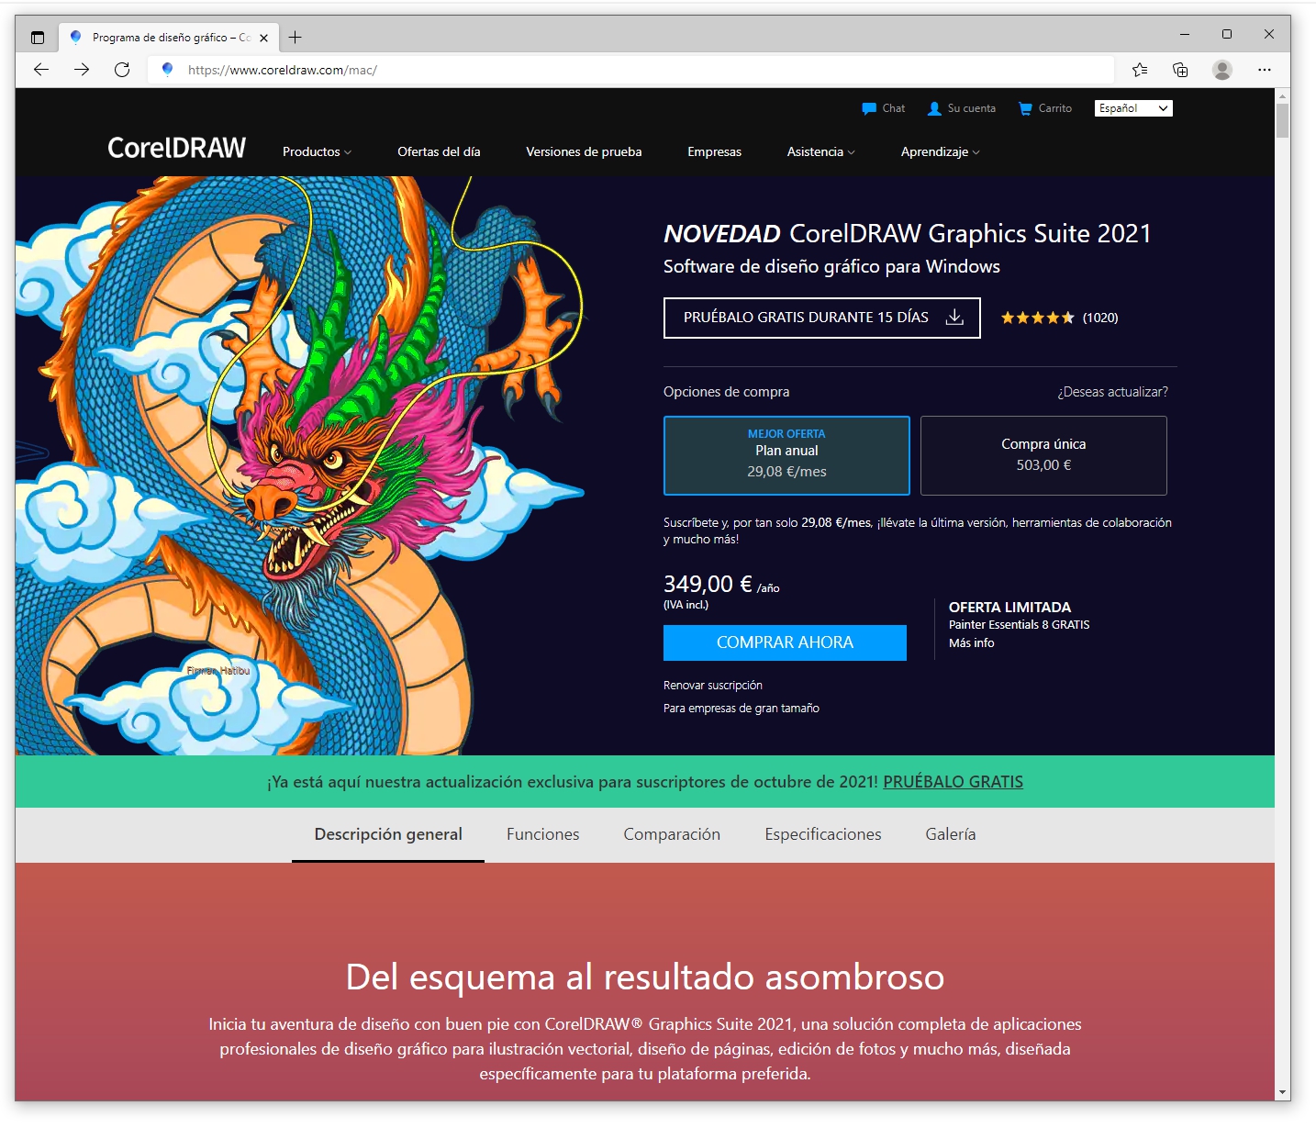
Task: Click the Chat speech bubble icon
Action: (869, 108)
